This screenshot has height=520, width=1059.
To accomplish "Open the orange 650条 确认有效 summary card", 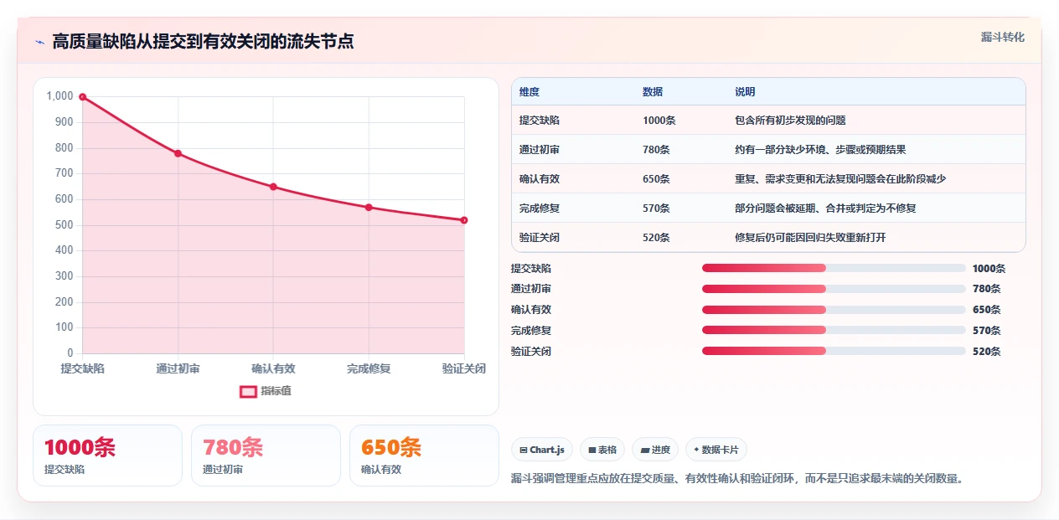I will pos(424,456).
